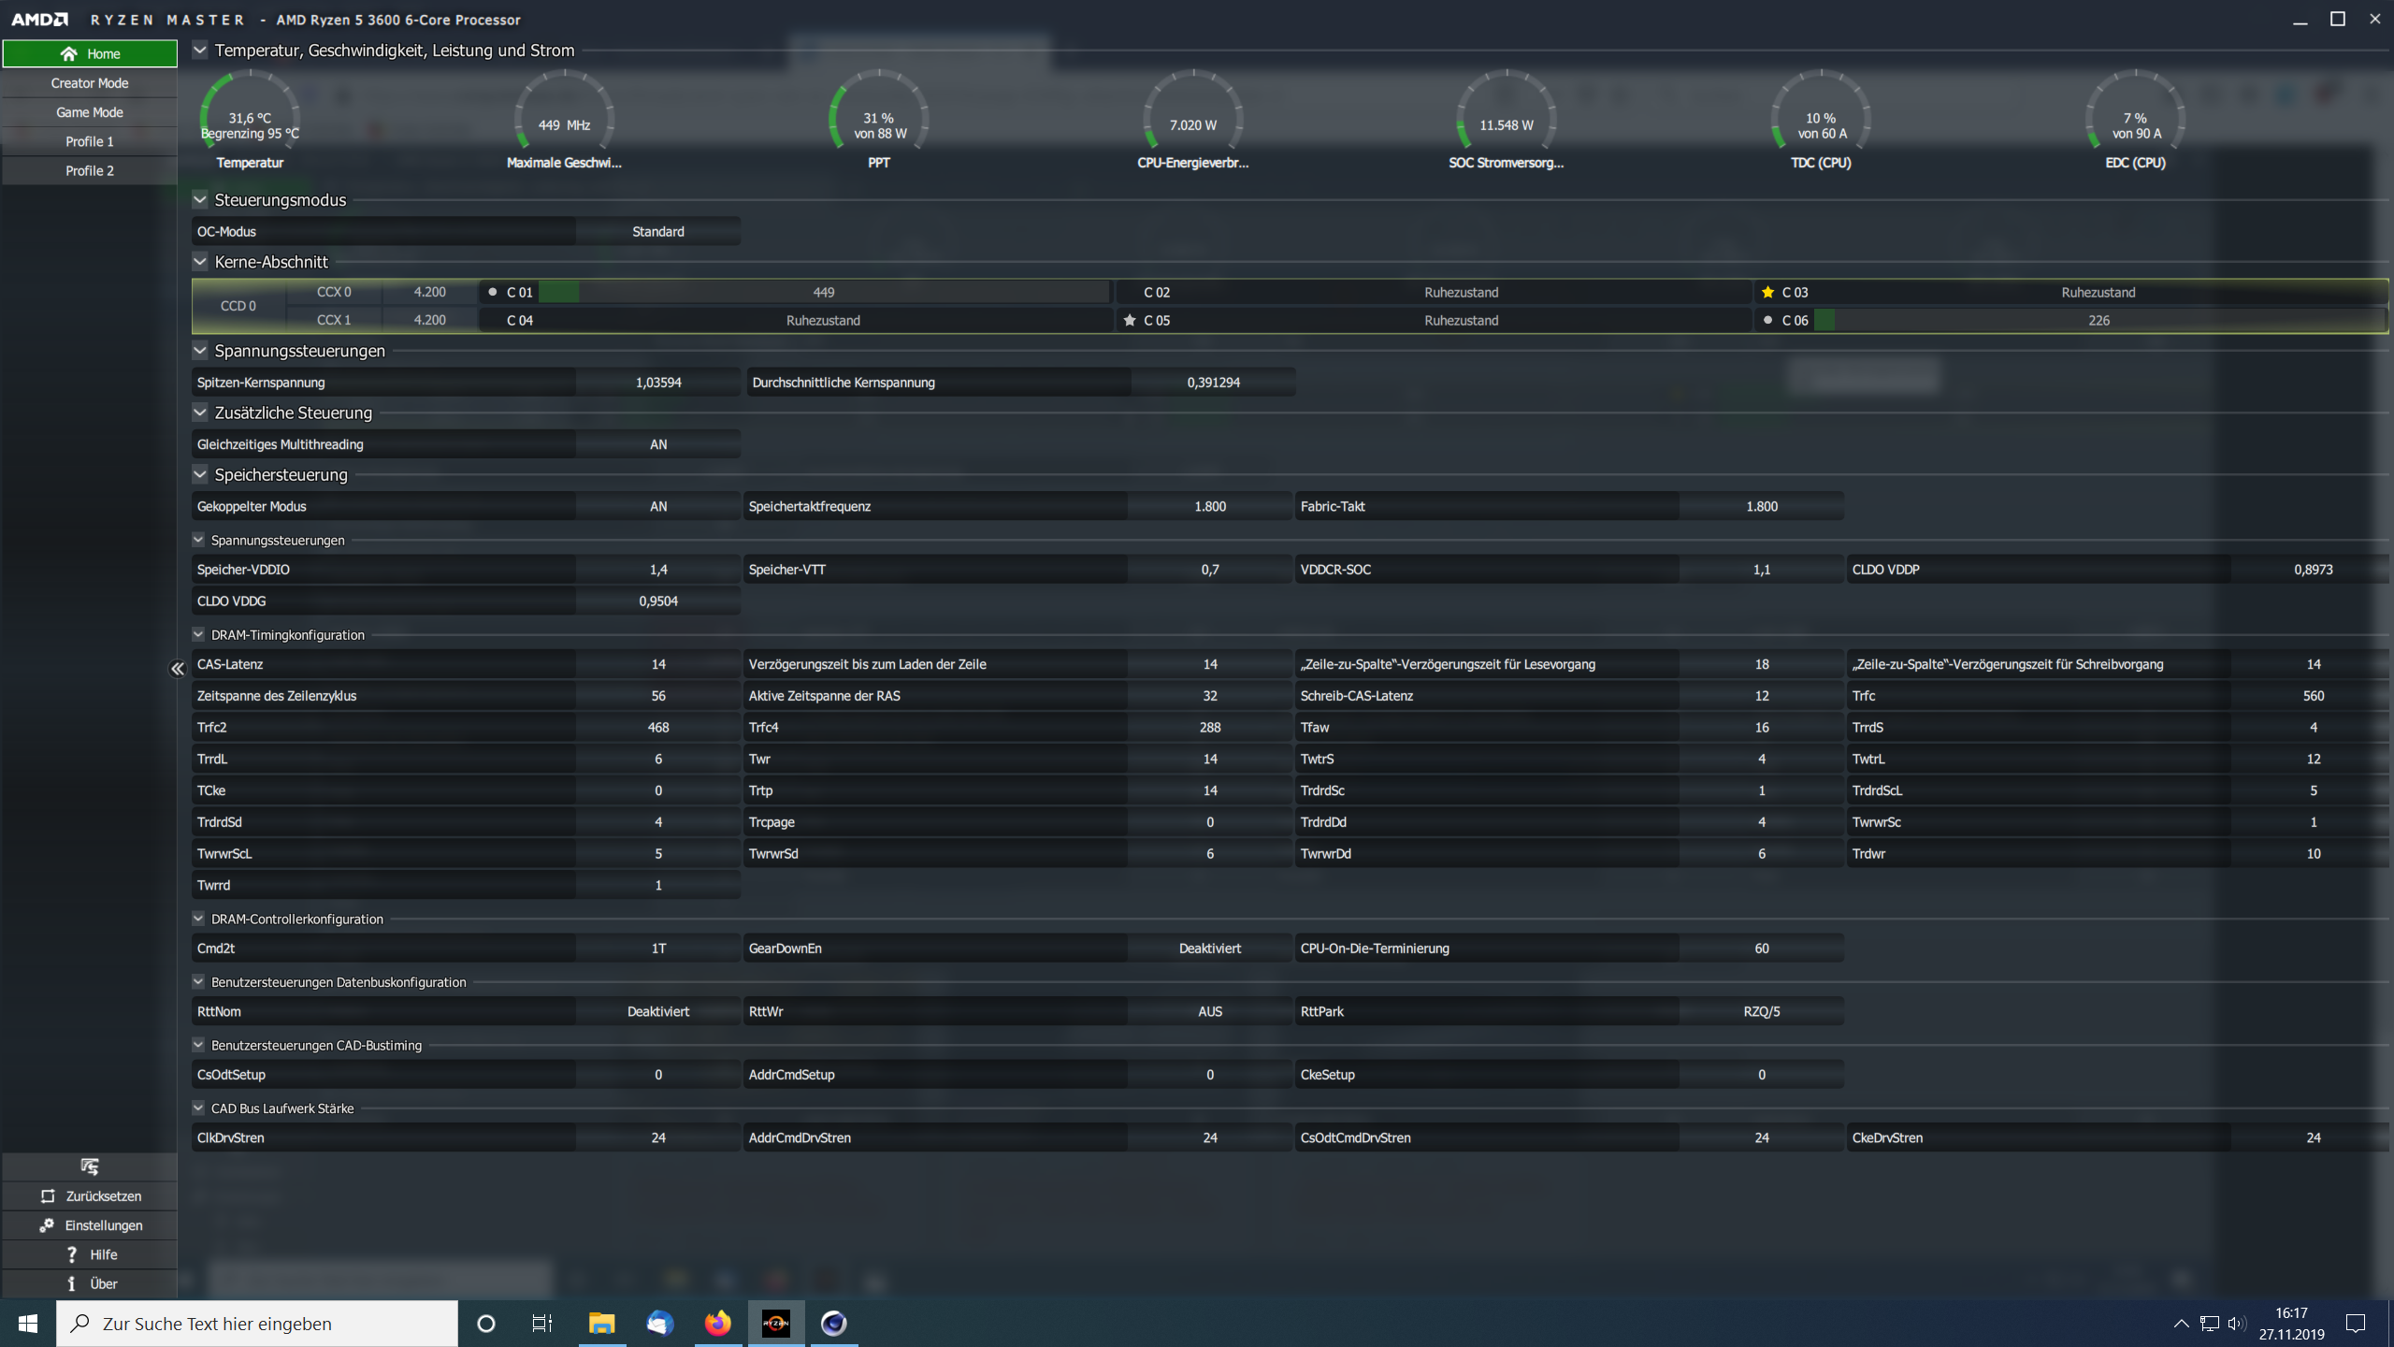Collapse the Steuerungsmodus section

200,199
